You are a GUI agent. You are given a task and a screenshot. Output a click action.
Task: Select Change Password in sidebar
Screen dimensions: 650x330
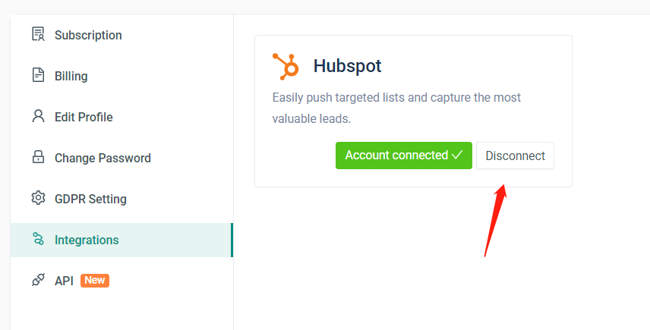click(103, 158)
